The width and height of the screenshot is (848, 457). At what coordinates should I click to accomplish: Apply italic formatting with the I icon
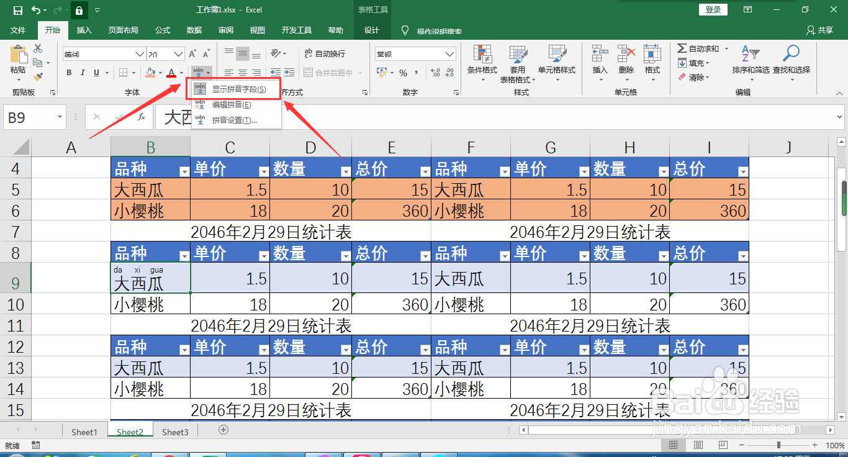pyautogui.click(x=83, y=73)
